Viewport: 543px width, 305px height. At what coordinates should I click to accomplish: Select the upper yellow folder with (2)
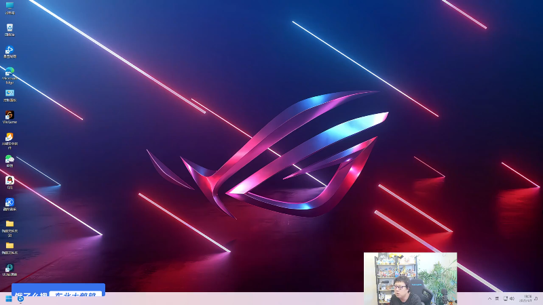coord(10,228)
